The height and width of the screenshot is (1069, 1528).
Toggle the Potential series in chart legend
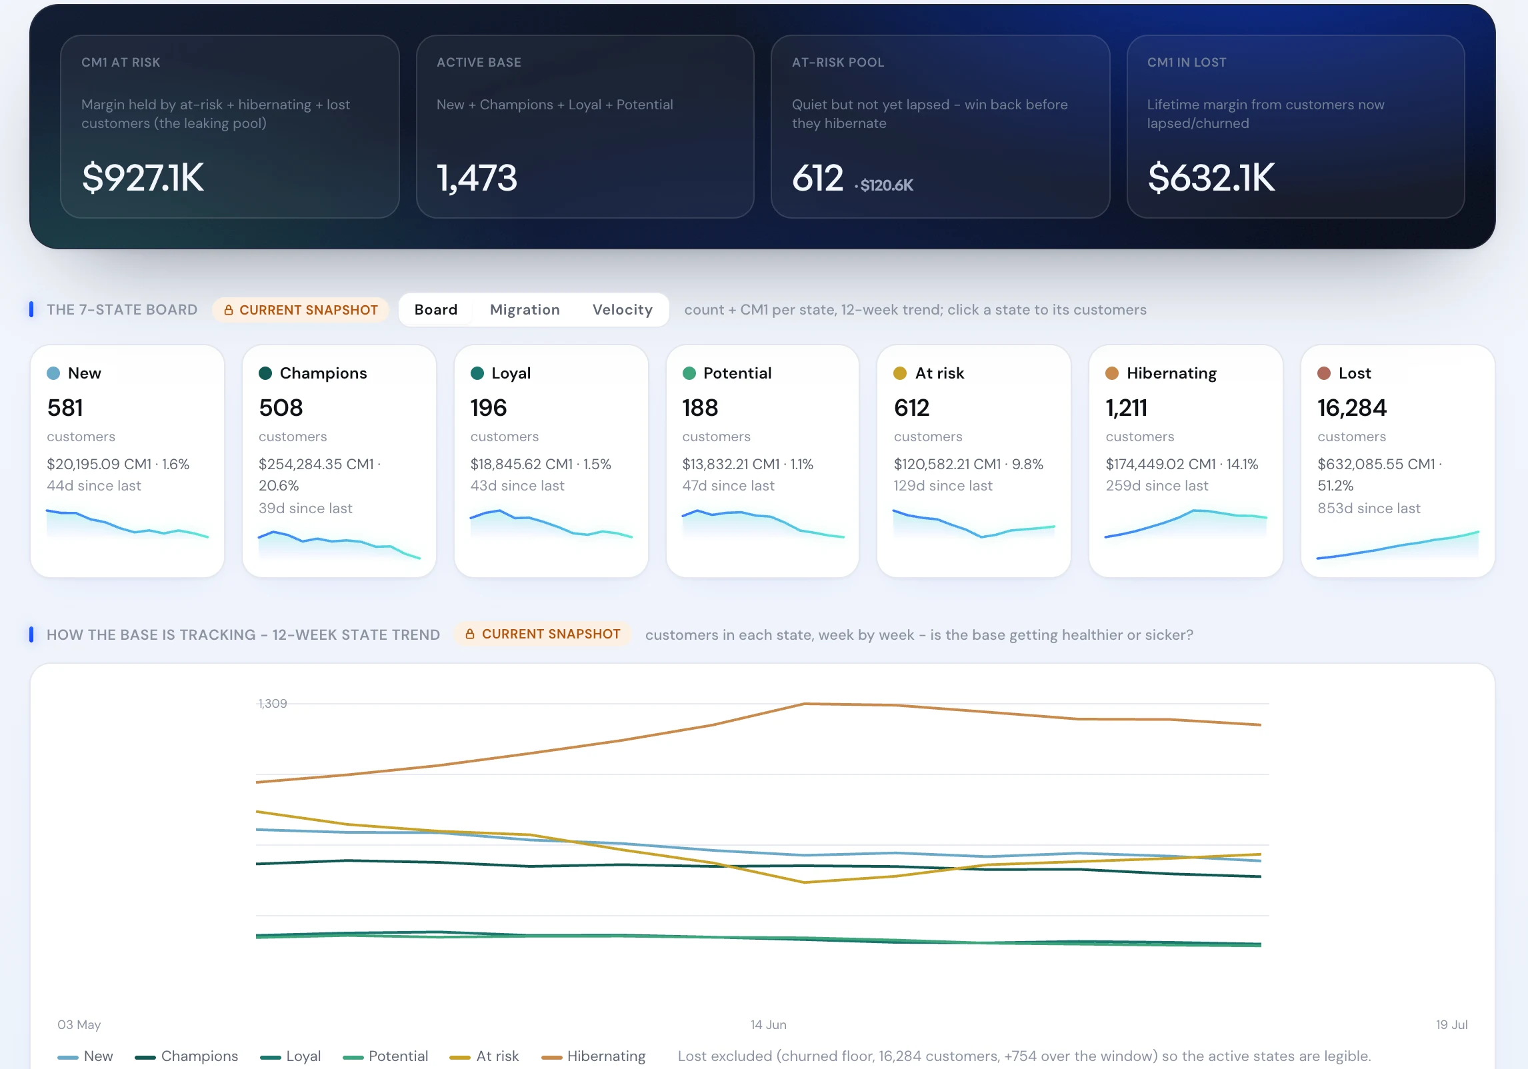coord(385,1056)
